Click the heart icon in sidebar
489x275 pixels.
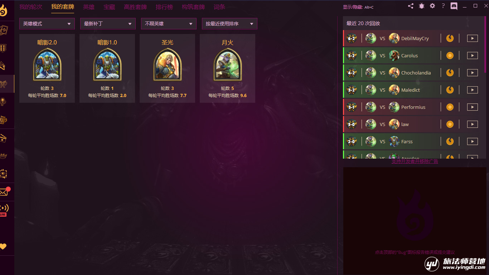[3, 246]
